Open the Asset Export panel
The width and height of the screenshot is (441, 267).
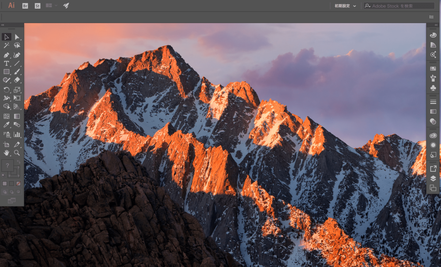[x=433, y=169]
